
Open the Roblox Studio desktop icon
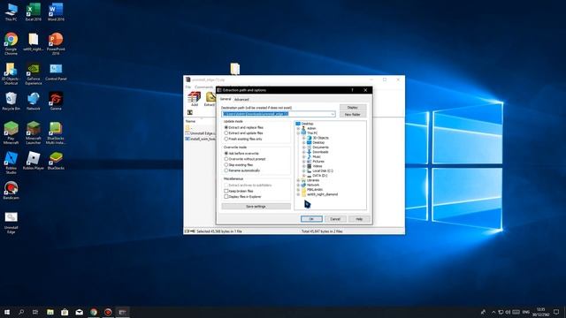[x=11, y=163]
